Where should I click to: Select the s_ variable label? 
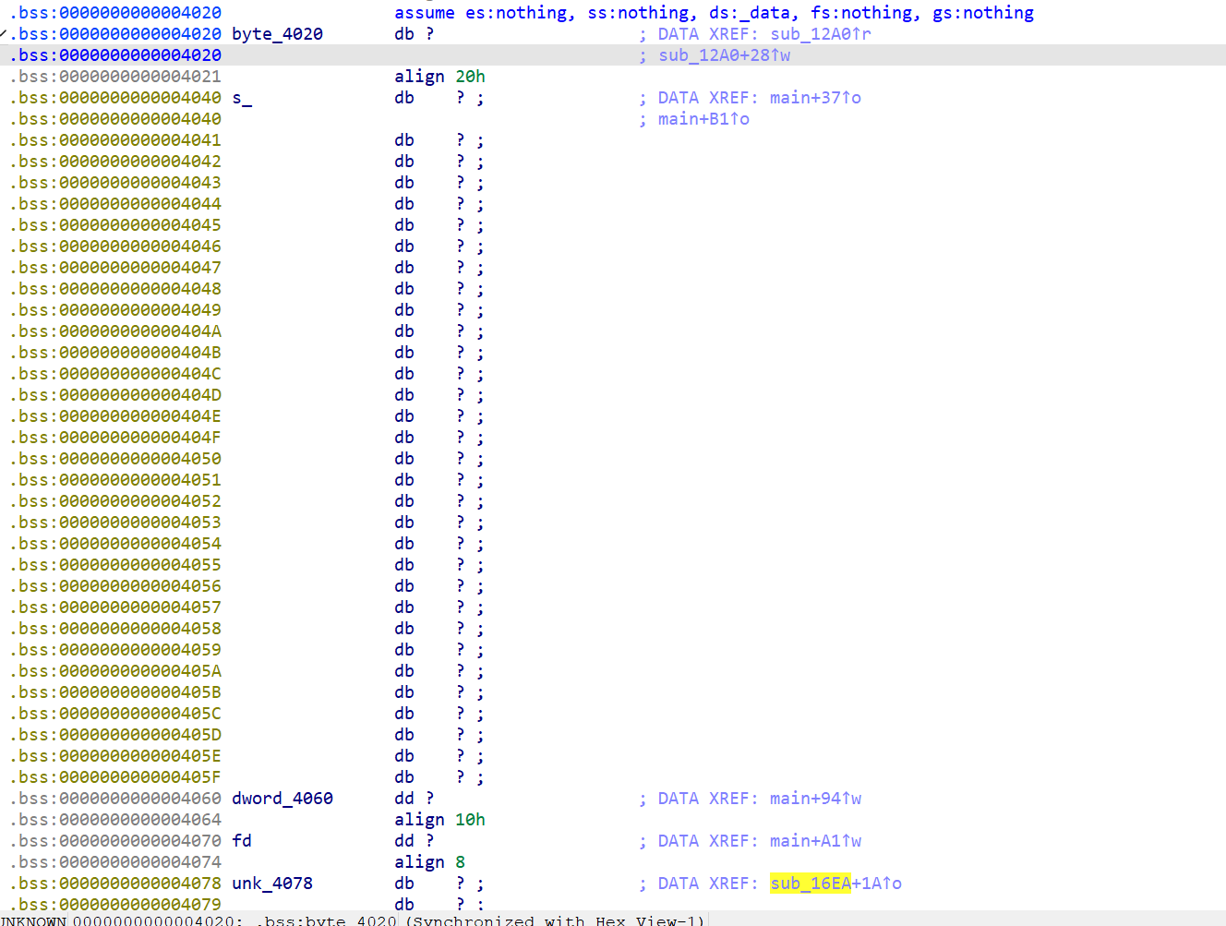tap(242, 98)
